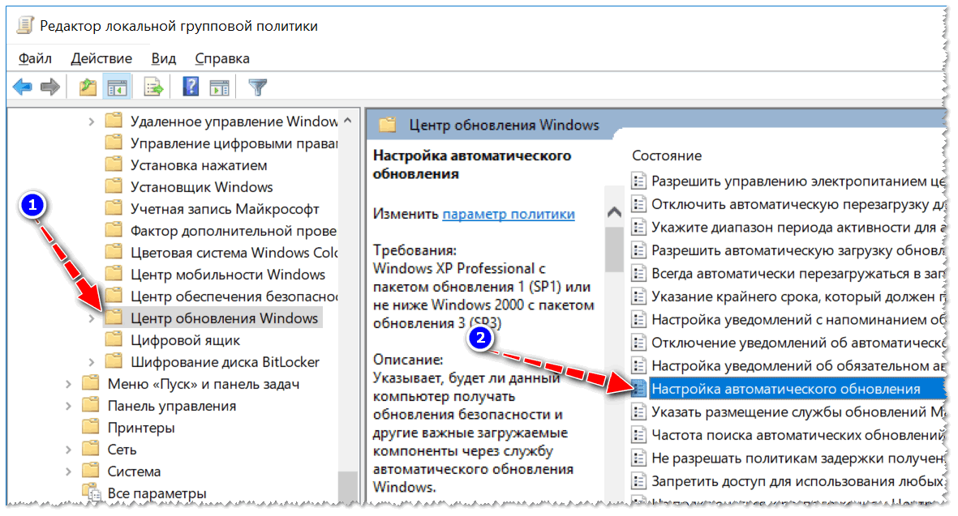958x516 pixels.
Task: Click the Состояние column header
Action: 667,156
